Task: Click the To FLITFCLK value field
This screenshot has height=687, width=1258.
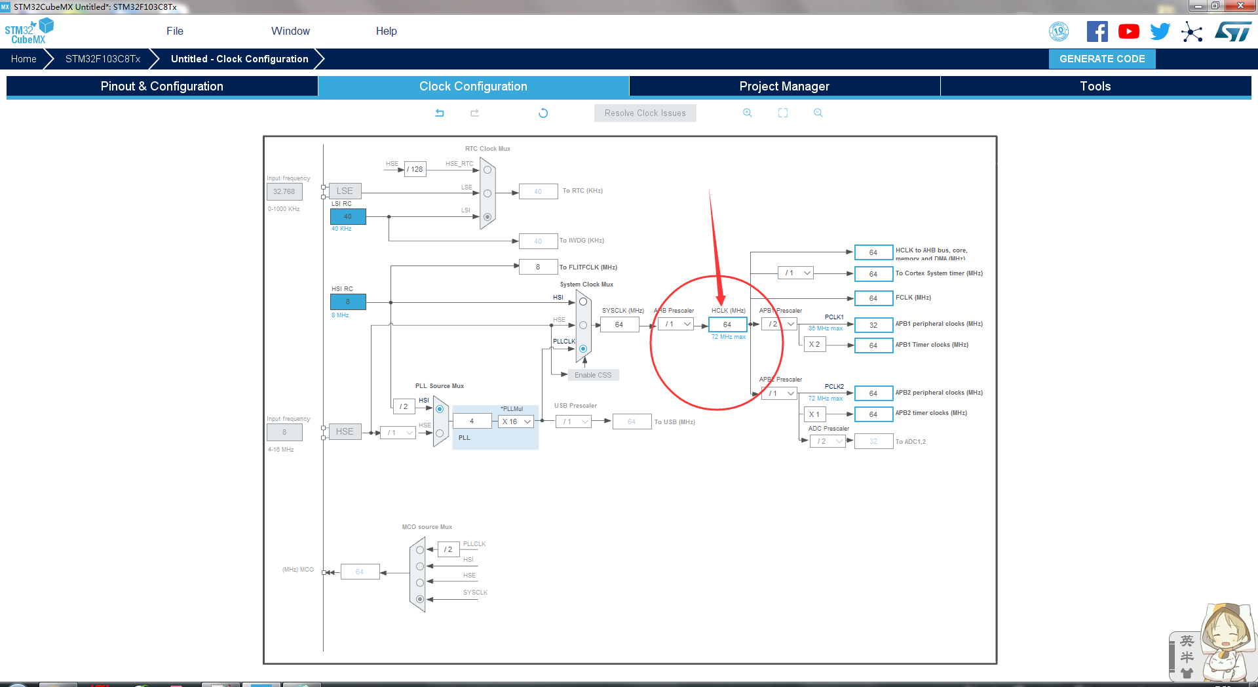Action: tap(538, 267)
